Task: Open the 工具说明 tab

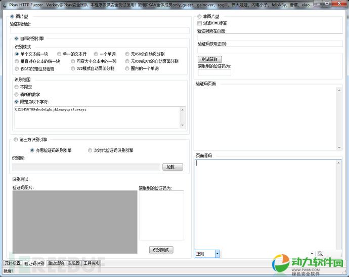Action: [92, 263]
